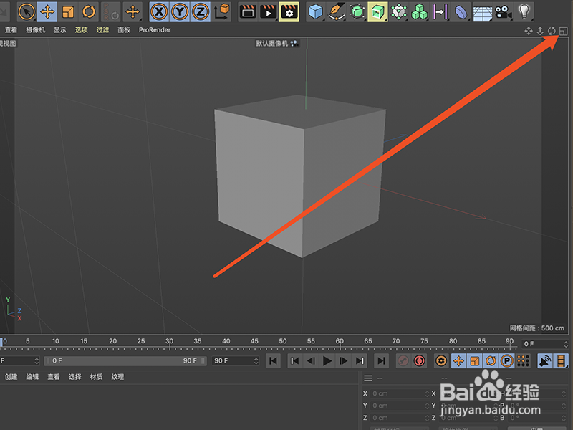
Task: Select the Spline Pen tool
Action: pos(336,11)
